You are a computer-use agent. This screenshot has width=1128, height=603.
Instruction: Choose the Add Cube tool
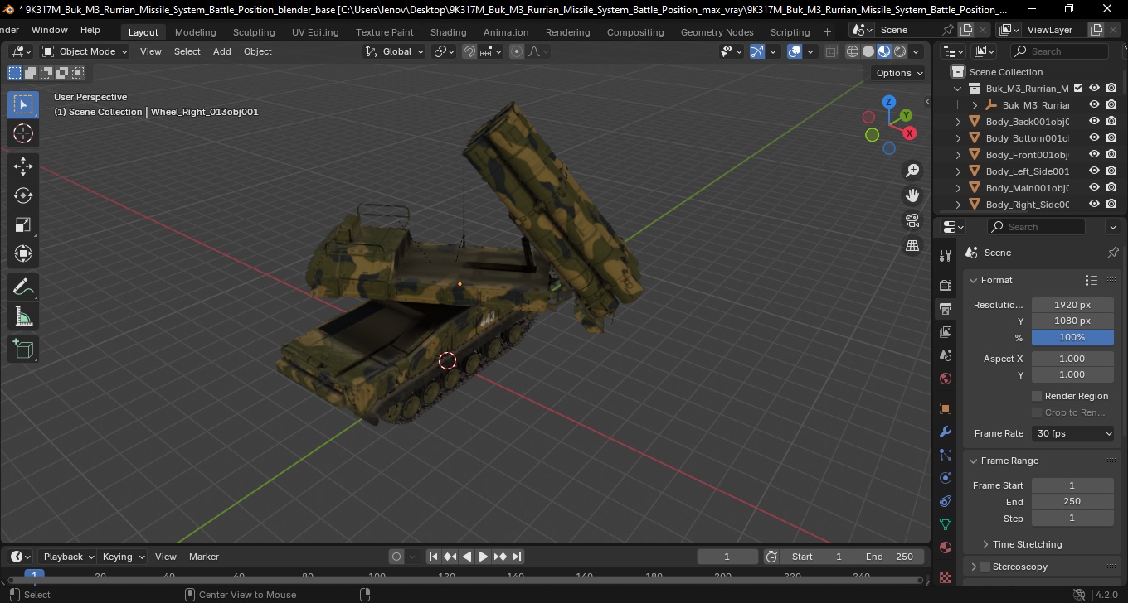pyautogui.click(x=23, y=350)
